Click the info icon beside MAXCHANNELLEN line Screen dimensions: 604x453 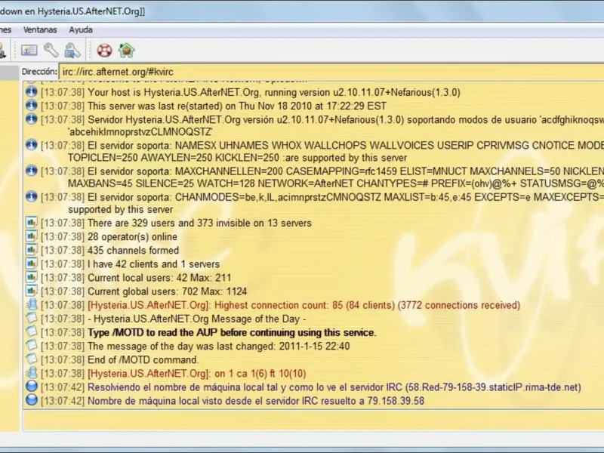[32, 171]
